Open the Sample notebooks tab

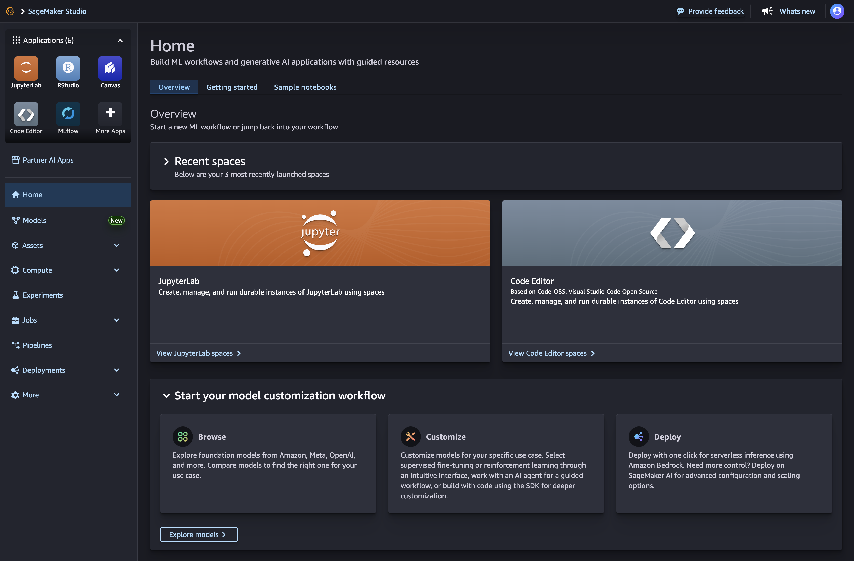pos(305,87)
